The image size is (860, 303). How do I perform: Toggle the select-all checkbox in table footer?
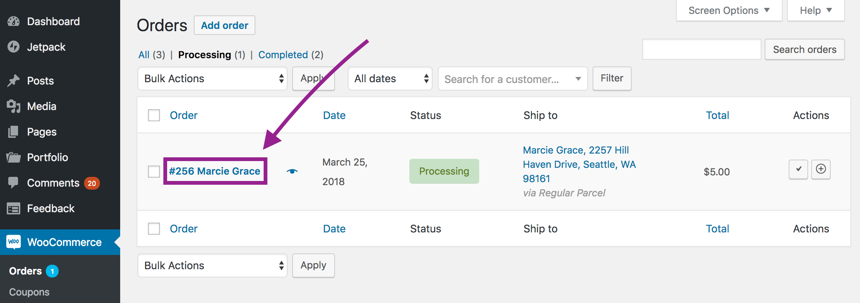pos(154,229)
